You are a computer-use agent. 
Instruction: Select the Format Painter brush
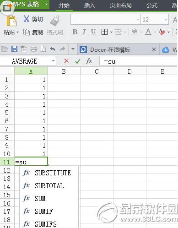point(55,21)
